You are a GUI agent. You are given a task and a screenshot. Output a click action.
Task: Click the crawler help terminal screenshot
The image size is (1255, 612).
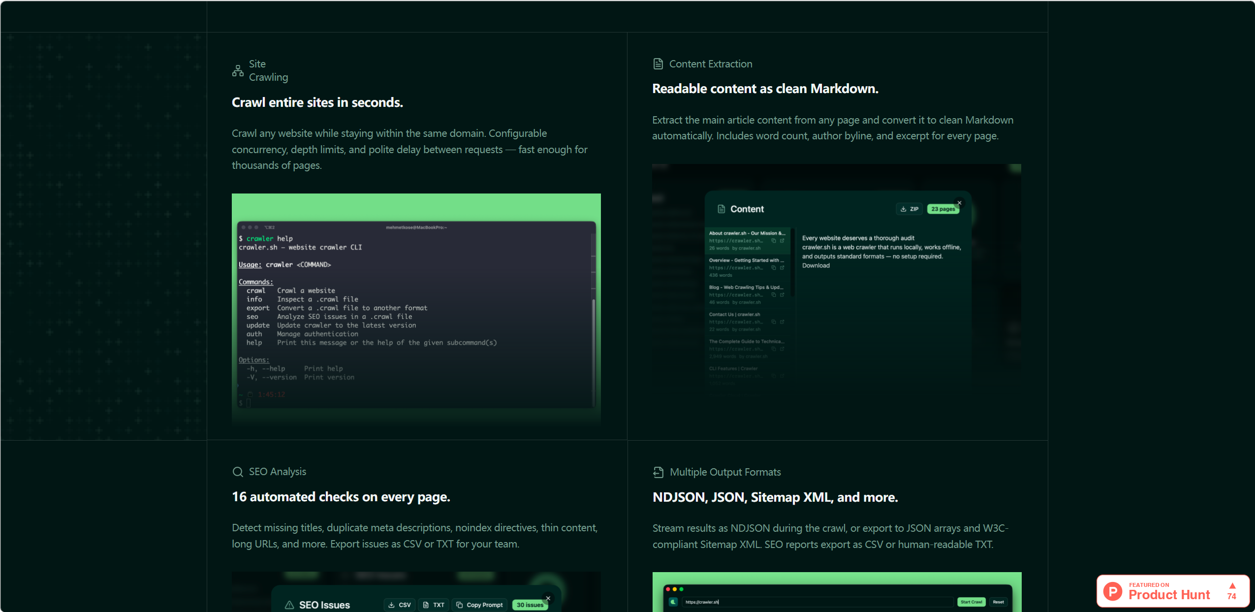(x=416, y=309)
